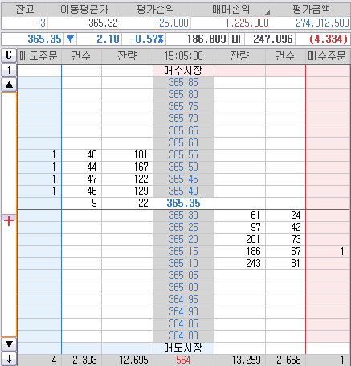
Task: Click price level 364.95
Action: 183,300
